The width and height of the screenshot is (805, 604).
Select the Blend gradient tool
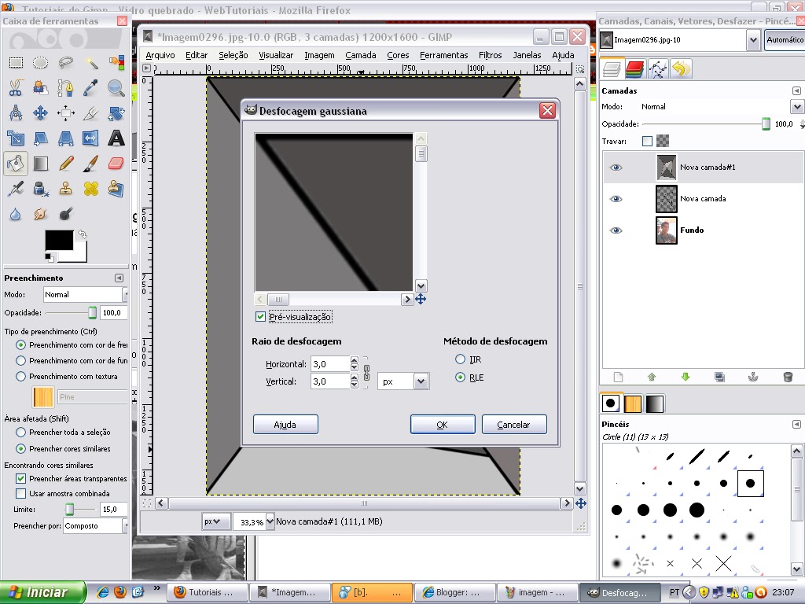point(41,164)
